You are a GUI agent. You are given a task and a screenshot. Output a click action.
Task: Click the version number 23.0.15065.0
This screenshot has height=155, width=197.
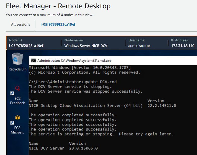(83, 148)
